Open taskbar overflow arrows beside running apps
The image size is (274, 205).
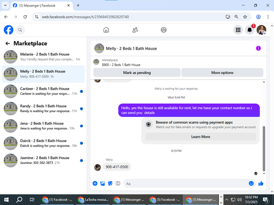(221, 200)
